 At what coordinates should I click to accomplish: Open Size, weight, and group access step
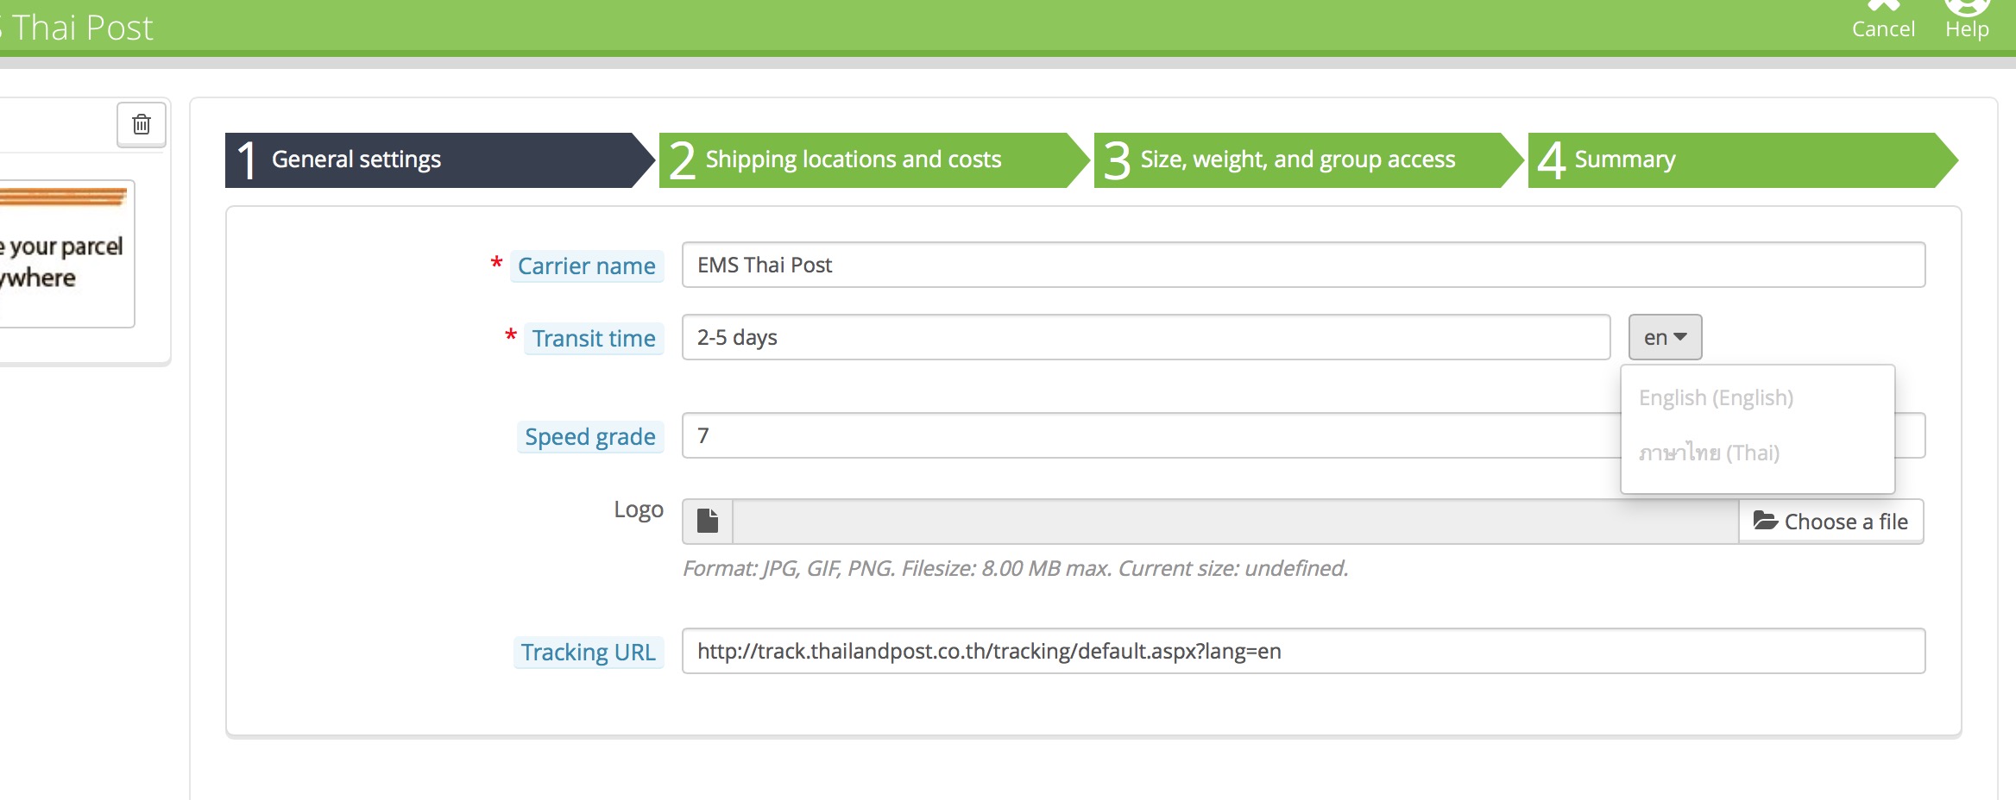(x=1298, y=159)
